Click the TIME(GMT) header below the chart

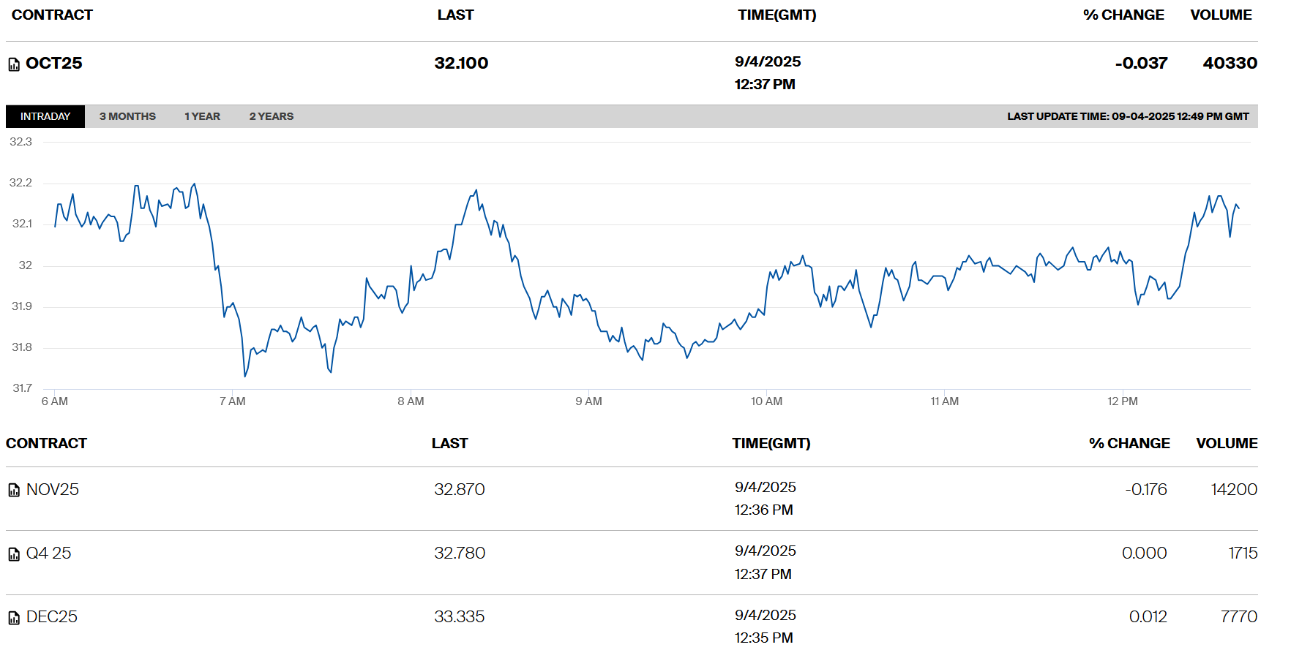771,444
